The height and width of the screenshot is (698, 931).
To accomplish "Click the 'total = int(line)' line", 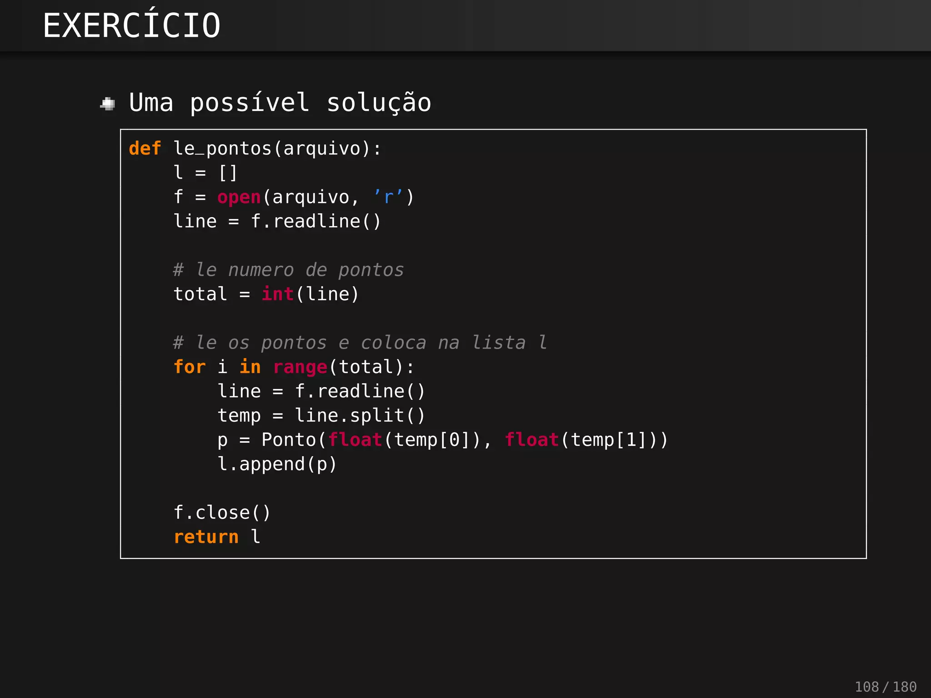I will click(x=266, y=294).
